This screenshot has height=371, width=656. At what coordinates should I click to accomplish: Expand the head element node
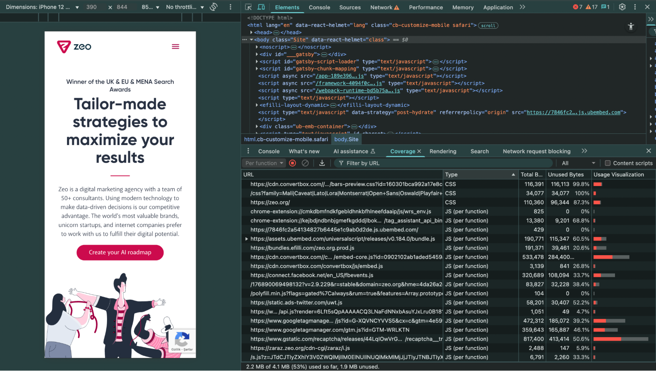[x=251, y=32]
